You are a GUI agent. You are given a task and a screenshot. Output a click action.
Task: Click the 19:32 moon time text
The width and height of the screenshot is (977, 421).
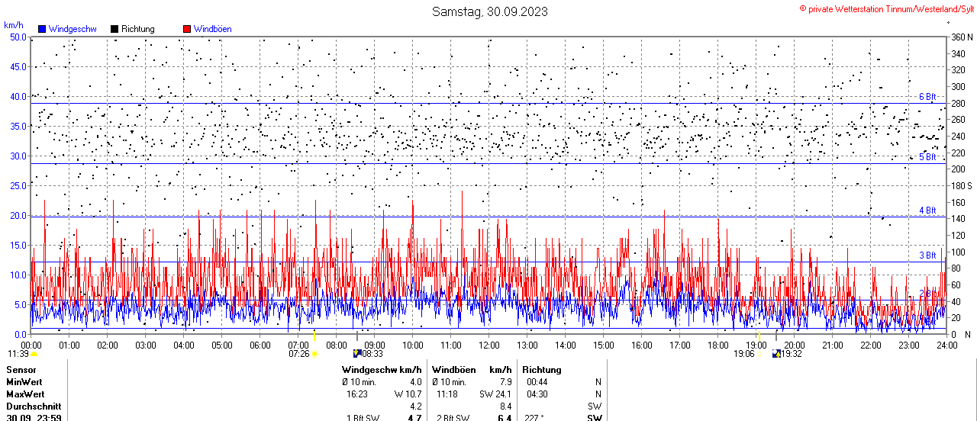pyautogui.click(x=792, y=354)
